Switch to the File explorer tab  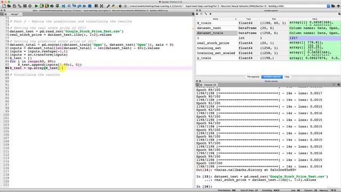tap(253, 77)
